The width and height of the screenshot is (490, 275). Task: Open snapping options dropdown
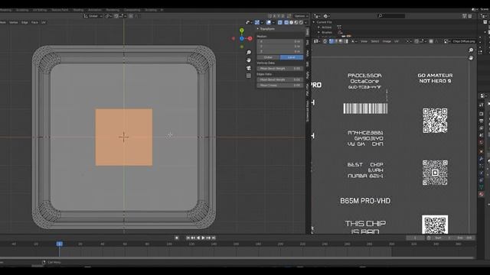pos(122,16)
